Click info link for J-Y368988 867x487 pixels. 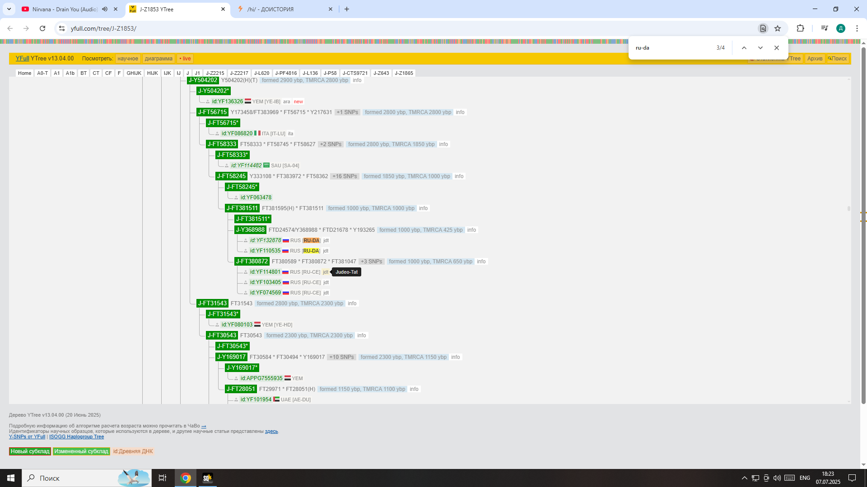coord(471,230)
